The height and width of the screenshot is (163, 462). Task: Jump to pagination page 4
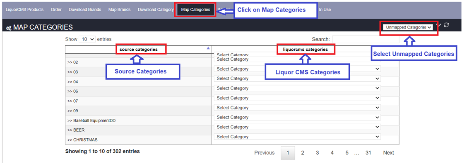[332, 153]
